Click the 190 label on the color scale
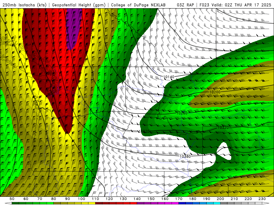The width and height of the screenshot is (274, 205). pos(207,199)
